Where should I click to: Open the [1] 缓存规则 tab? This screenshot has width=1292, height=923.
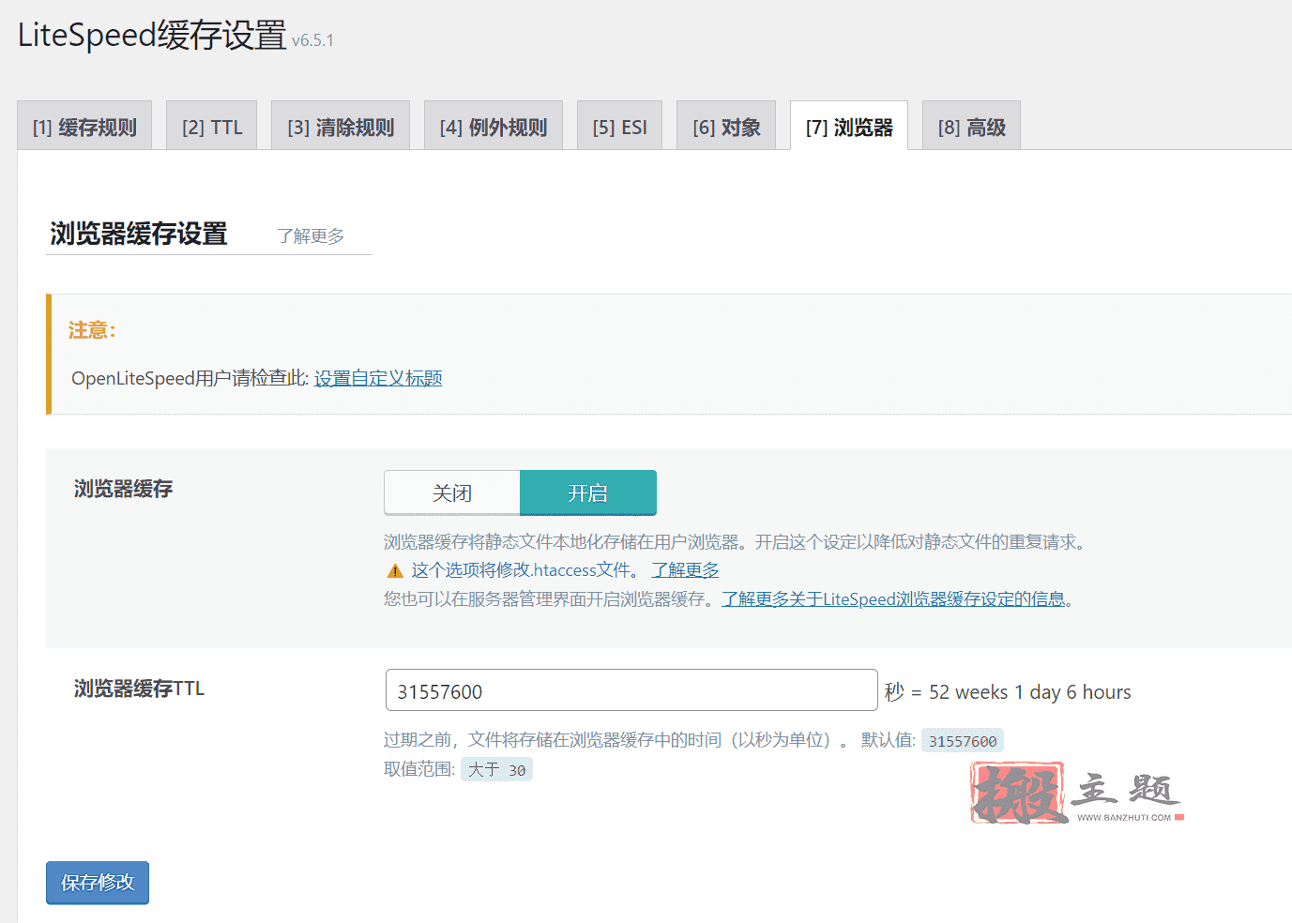84,126
